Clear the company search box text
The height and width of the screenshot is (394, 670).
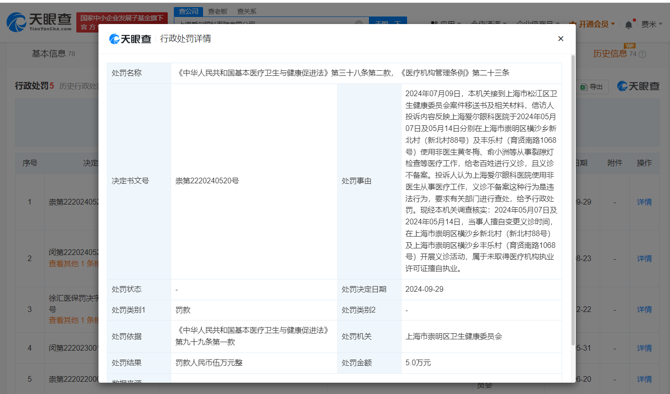359,23
